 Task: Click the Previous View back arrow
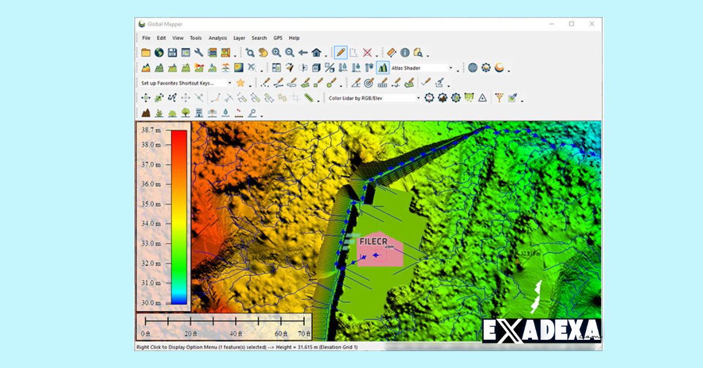click(303, 52)
